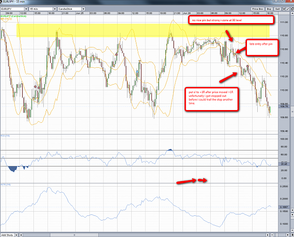Click the RSI(14) study label
Viewport: 294px width, 237px height.
click(x=5, y=135)
